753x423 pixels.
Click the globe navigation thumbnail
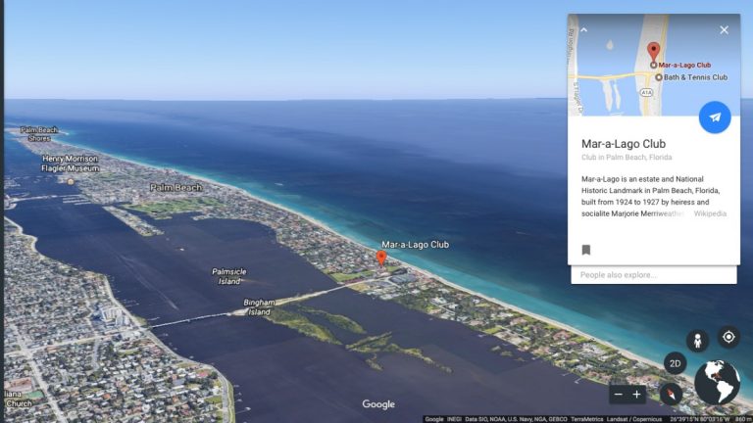(x=717, y=382)
